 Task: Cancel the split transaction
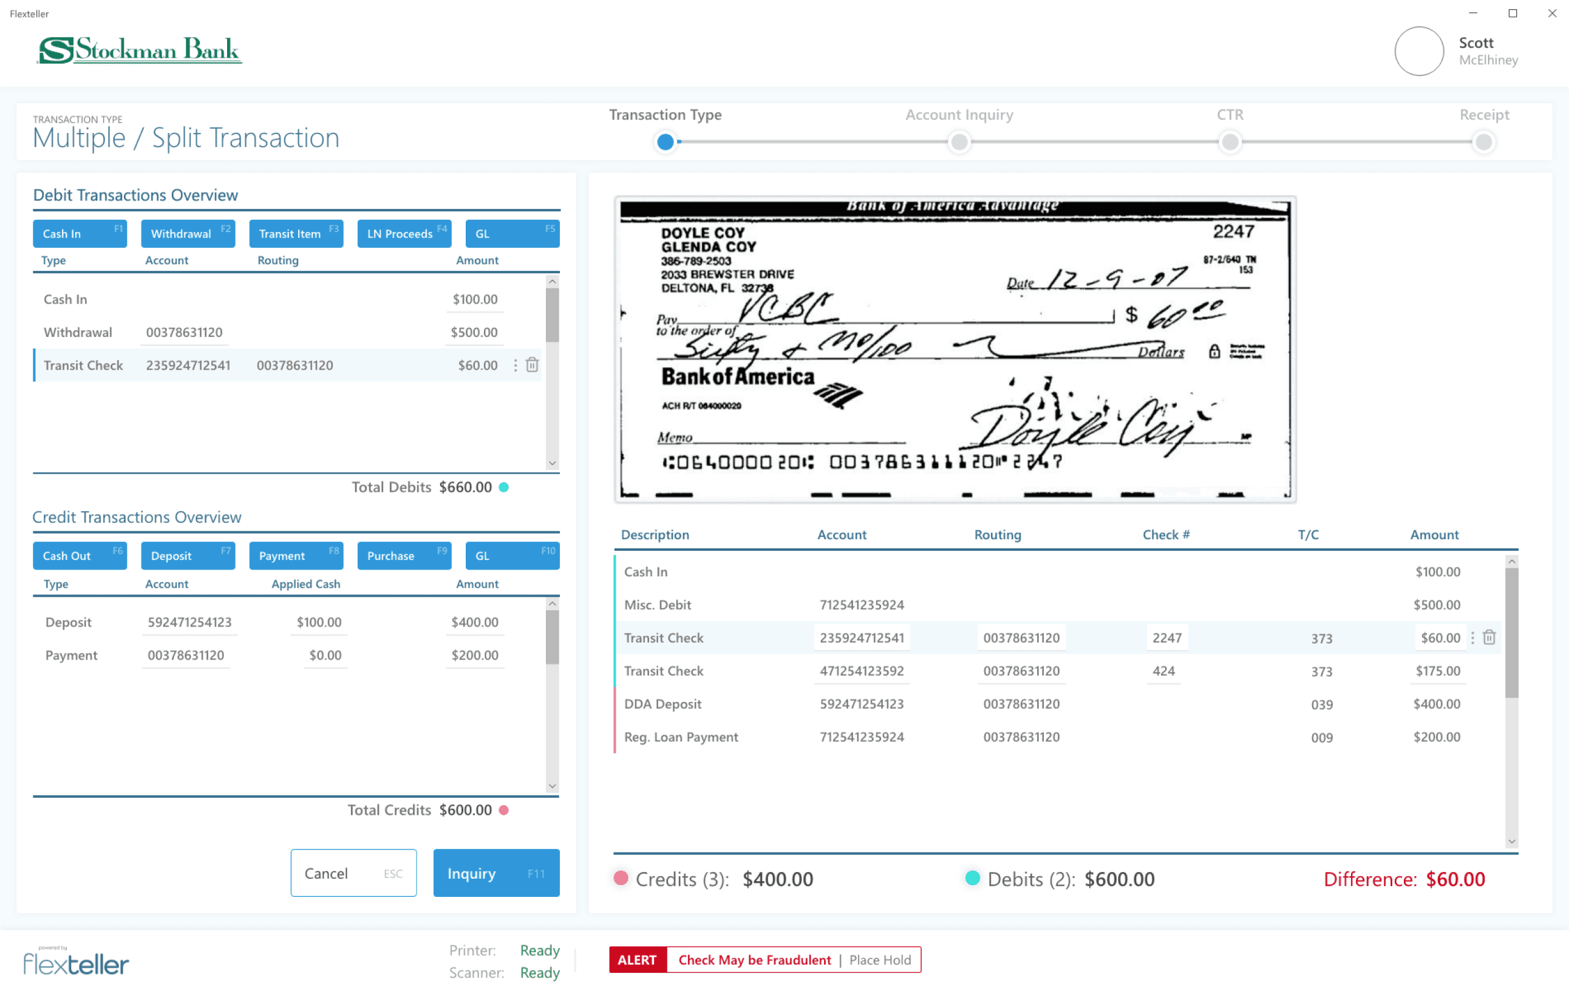tap(353, 873)
